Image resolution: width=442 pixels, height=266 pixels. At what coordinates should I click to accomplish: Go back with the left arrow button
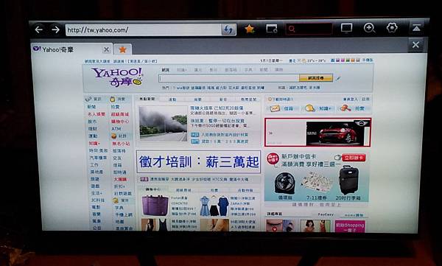click(x=38, y=29)
